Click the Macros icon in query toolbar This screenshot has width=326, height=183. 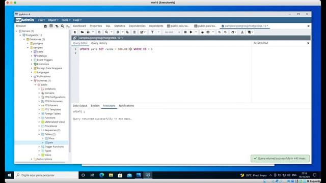(249, 32)
